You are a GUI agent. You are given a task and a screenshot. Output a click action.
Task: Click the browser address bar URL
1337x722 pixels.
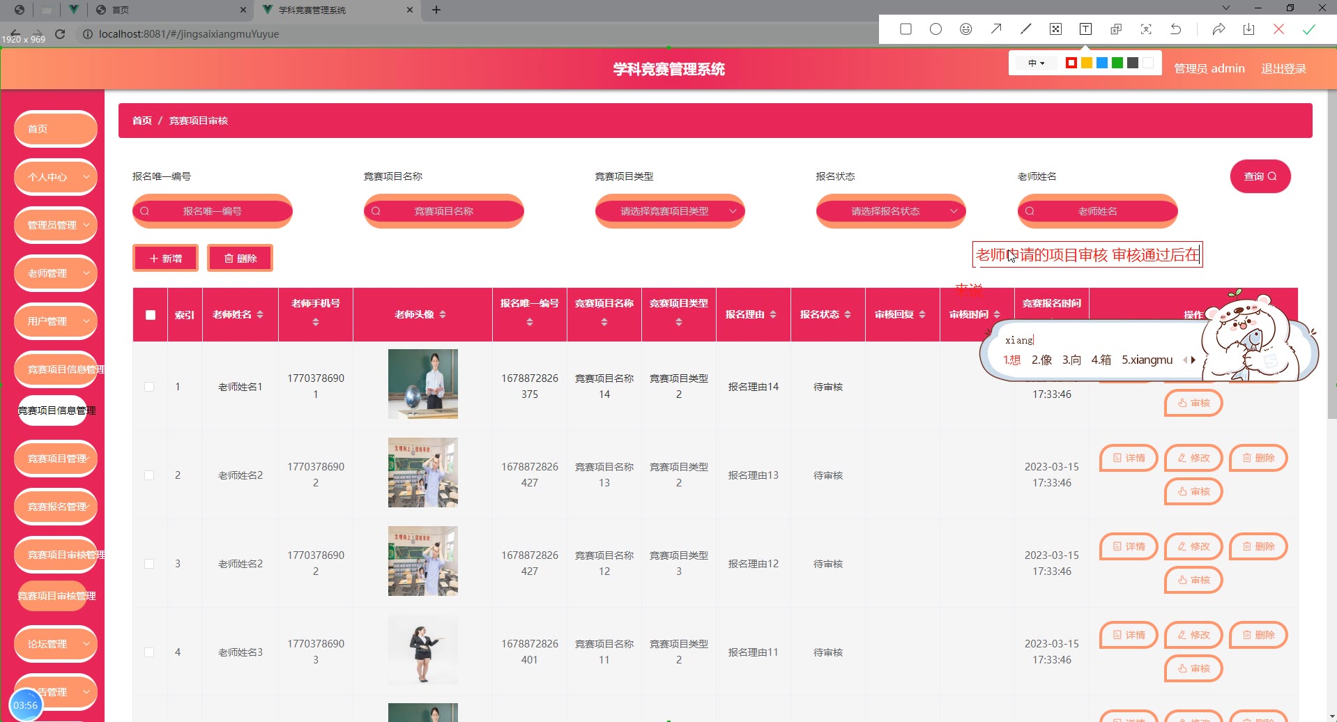point(189,33)
